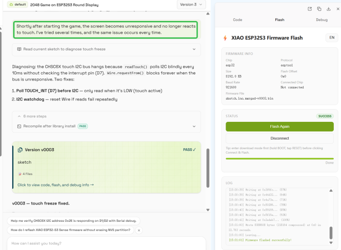Click the Disconnect button

(x=279, y=138)
